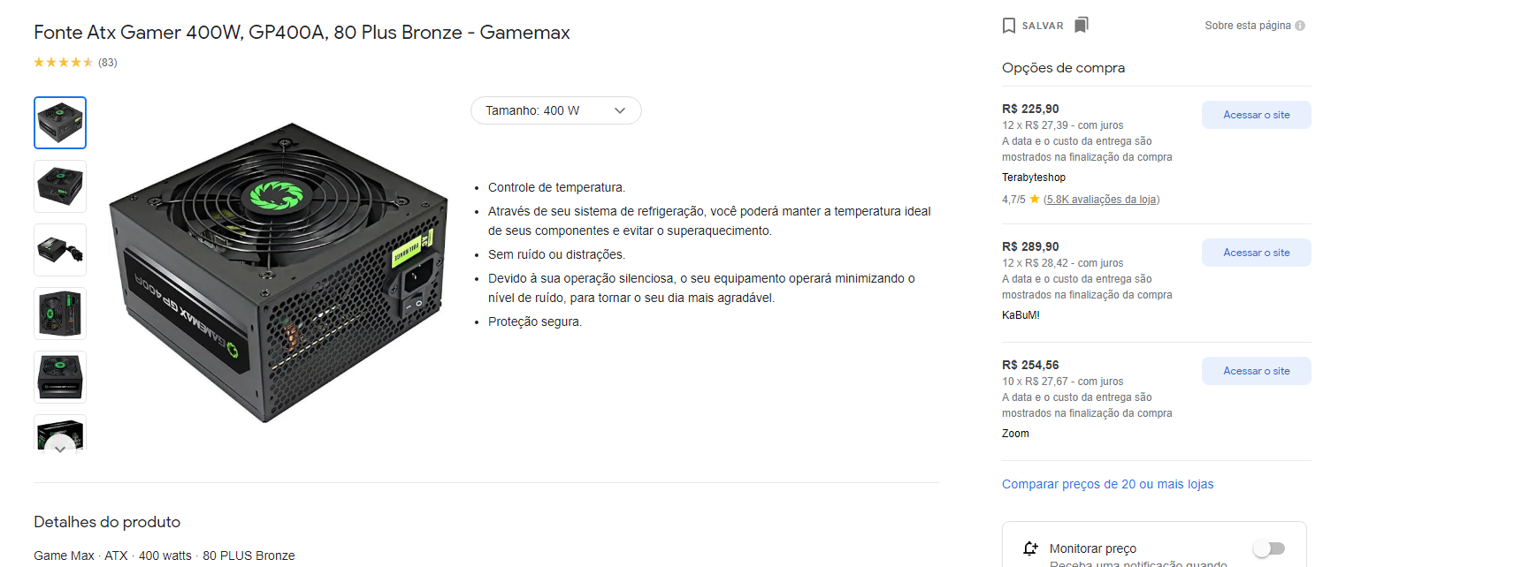Open saved items filled bookmark icon
Screen dimensions: 1537x567
[1081, 25]
